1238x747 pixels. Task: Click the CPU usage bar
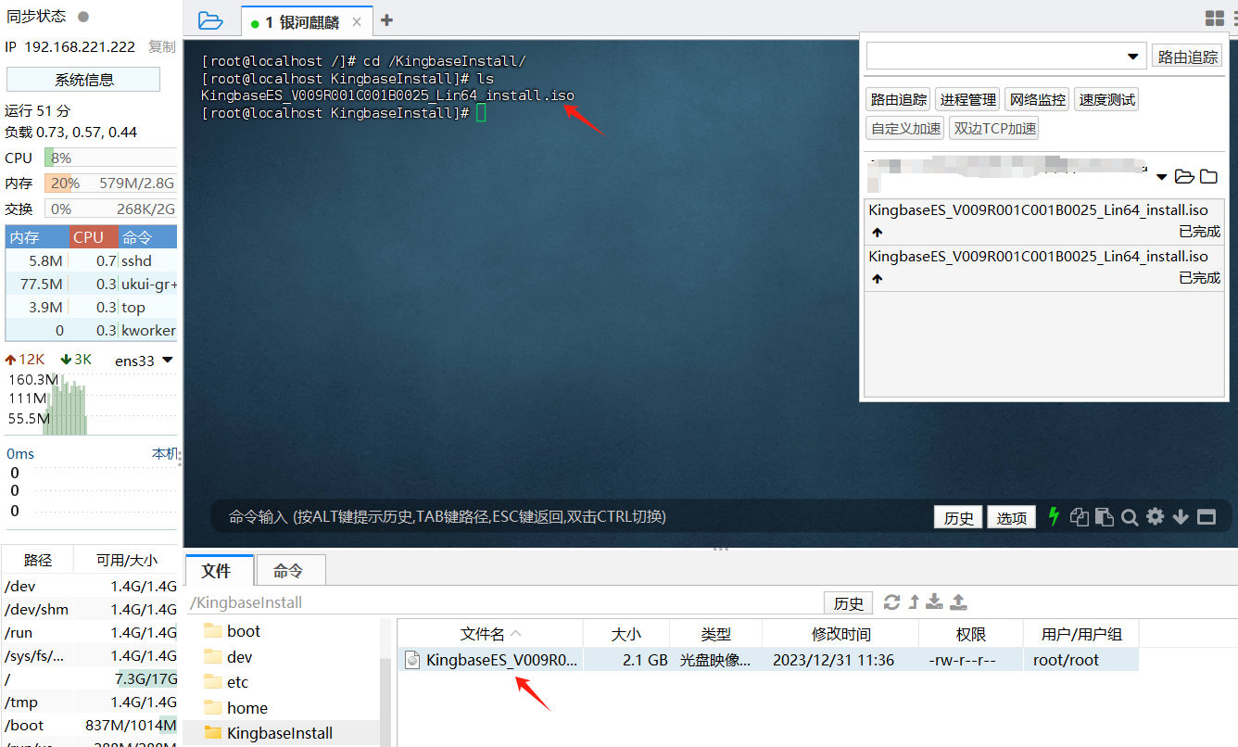coord(110,158)
